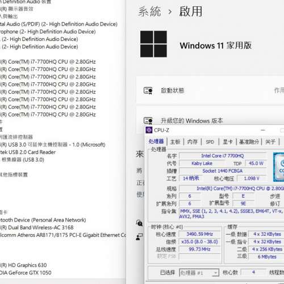
Task: Go back to 系統 via breadcrumb
Action: pos(149,11)
